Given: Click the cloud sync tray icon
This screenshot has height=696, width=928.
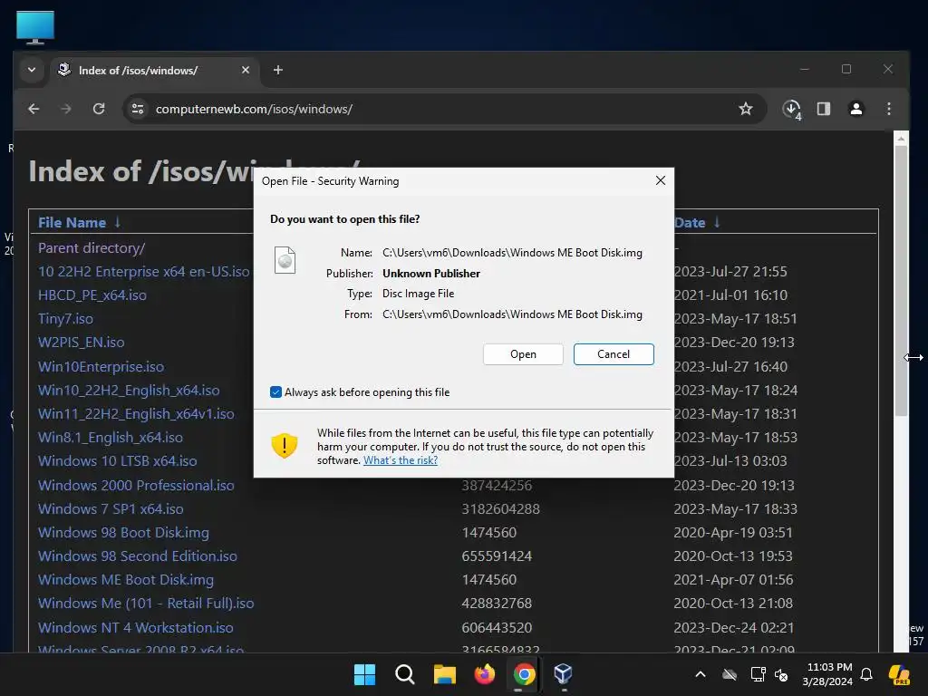Looking at the screenshot, I should [x=730, y=674].
